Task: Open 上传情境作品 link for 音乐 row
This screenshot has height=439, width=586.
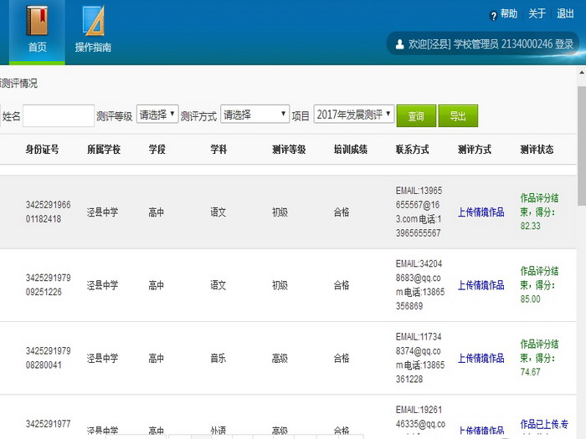Action: (x=481, y=358)
